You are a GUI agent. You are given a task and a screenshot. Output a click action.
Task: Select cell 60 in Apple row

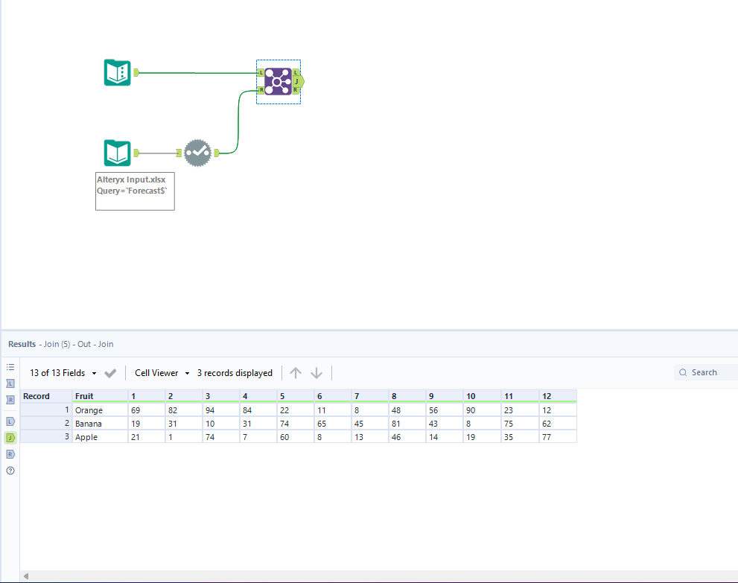[296, 437]
